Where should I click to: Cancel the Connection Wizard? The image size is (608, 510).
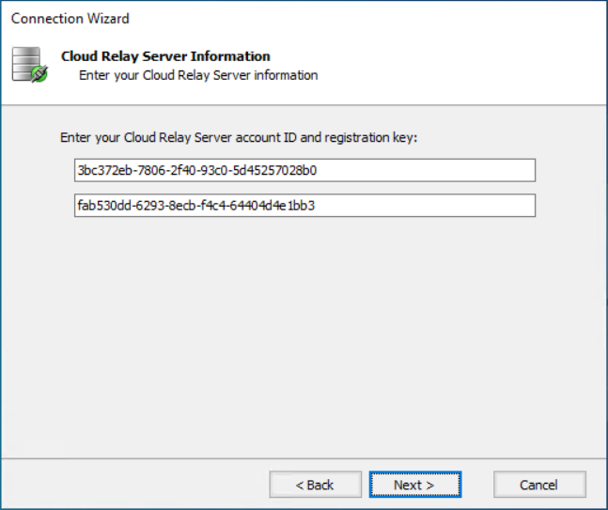click(539, 485)
